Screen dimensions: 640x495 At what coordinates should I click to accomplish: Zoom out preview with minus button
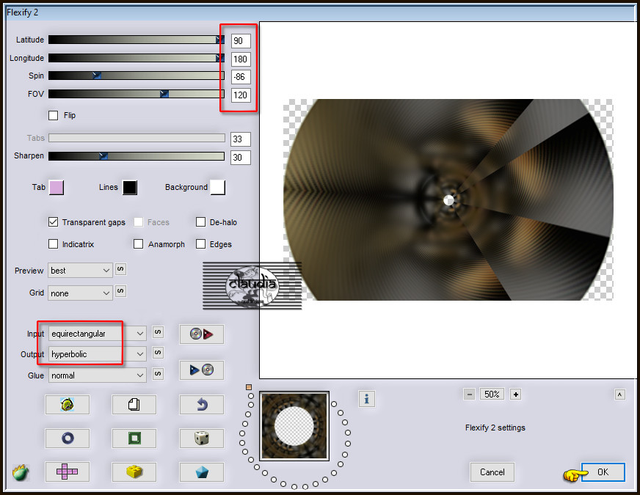coord(470,395)
